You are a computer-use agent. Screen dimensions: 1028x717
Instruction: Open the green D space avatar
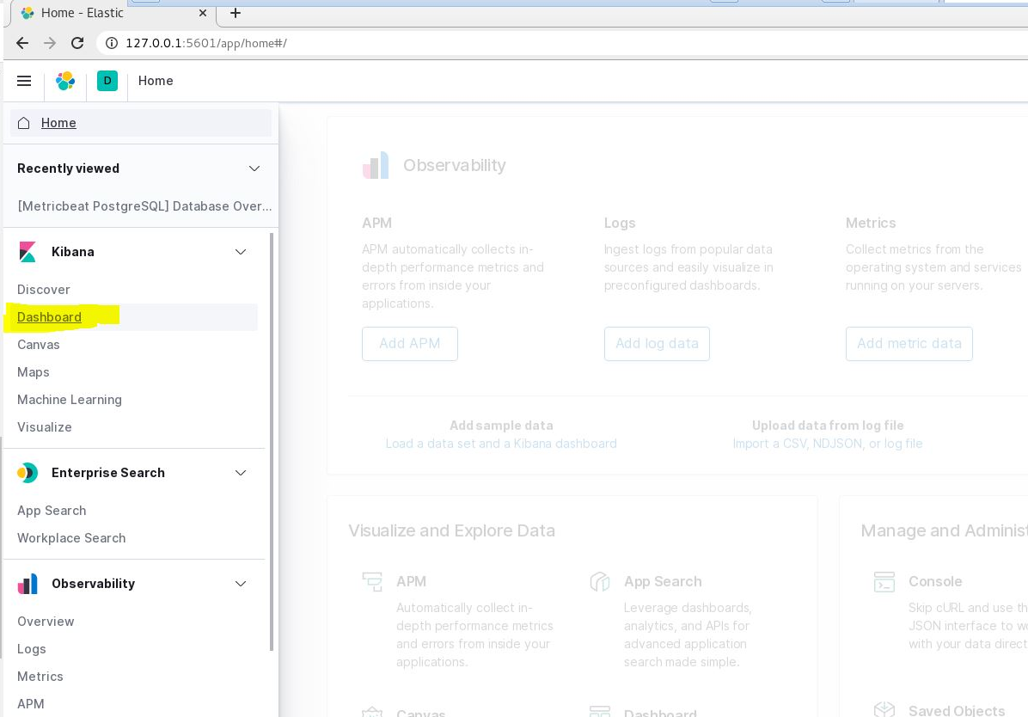(107, 81)
